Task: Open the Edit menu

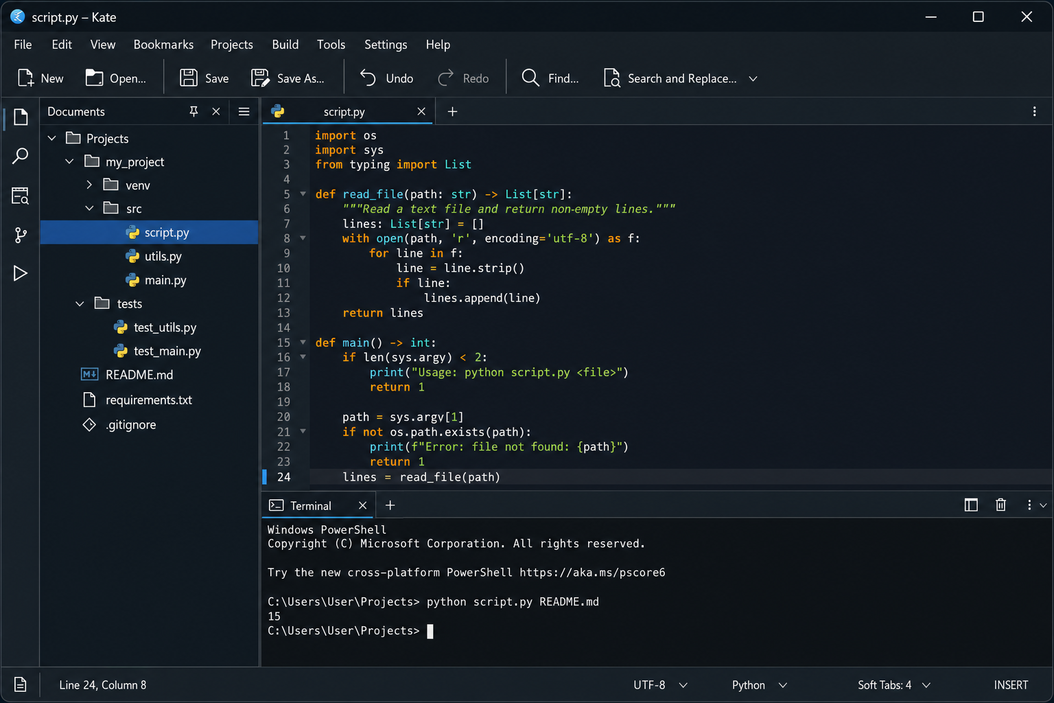Action: tap(62, 45)
